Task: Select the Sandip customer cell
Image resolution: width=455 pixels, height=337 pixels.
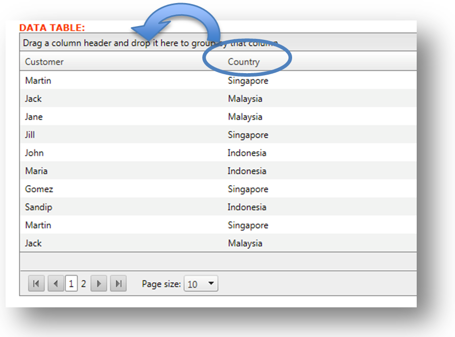Action: [x=39, y=207]
